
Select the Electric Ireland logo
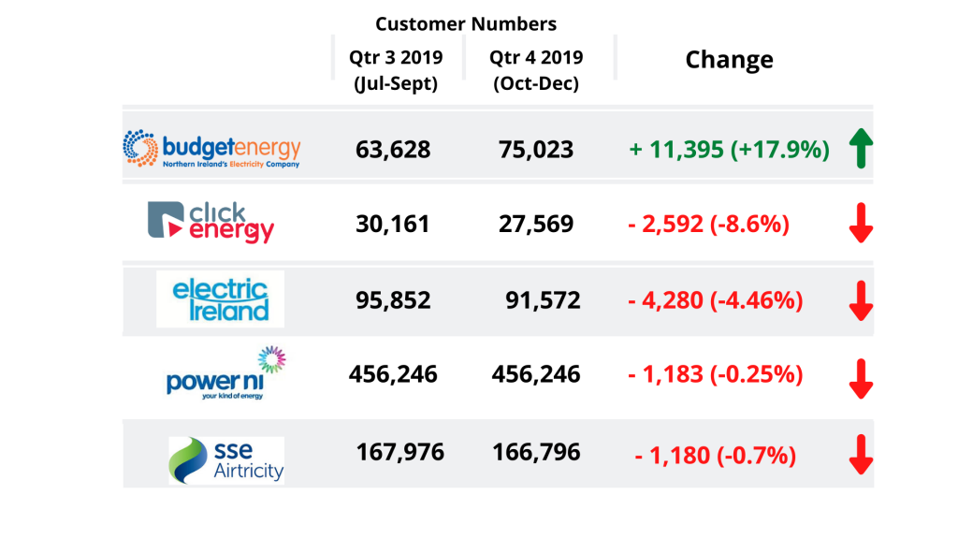[x=220, y=299]
